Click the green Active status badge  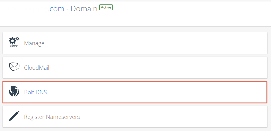[106, 7]
